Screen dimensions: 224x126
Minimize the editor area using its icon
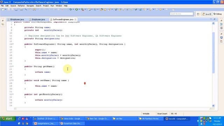pos(211,19)
